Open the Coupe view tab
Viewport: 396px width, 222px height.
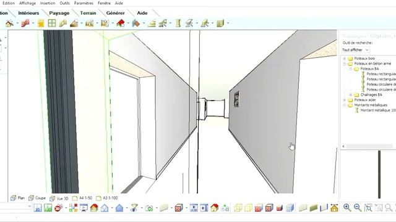click(x=37, y=198)
